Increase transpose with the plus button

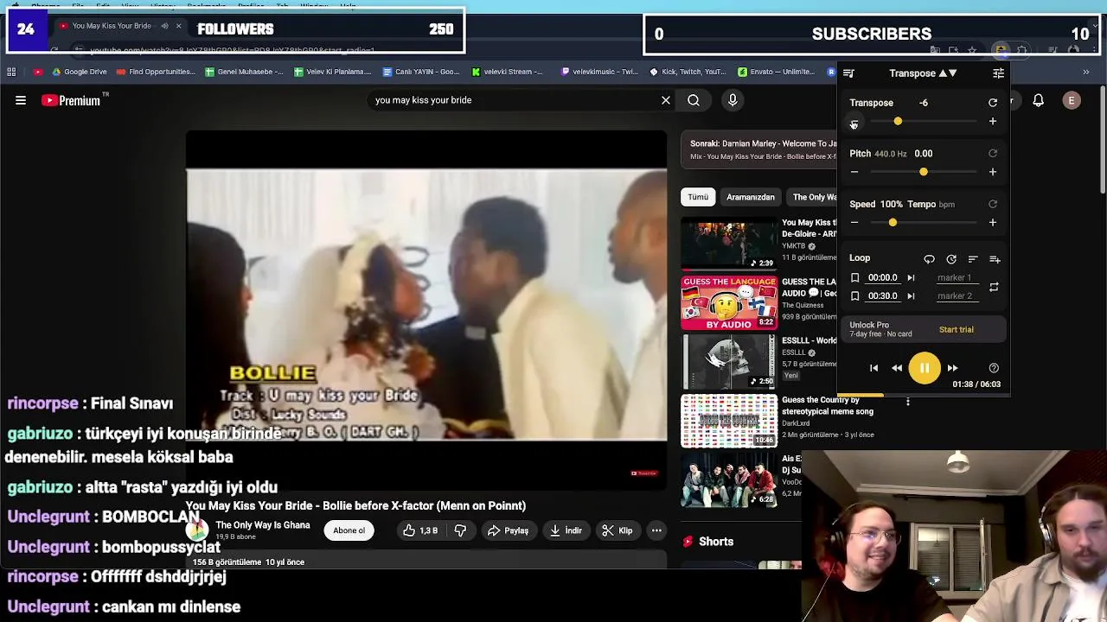click(x=993, y=122)
